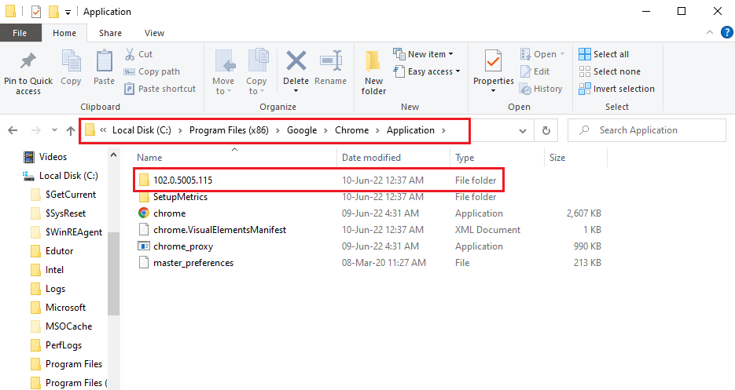Click Select all
The image size is (735, 390).
pyautogui.click(x=604, y=54)
